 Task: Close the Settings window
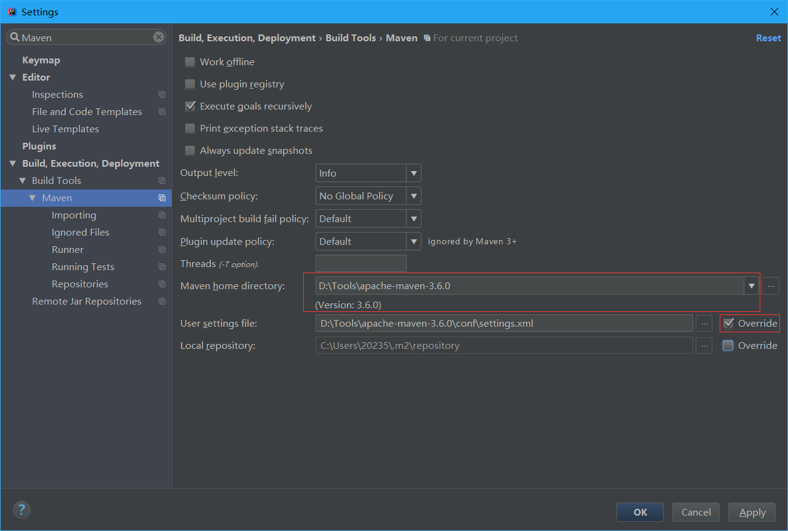click(774, 12)
